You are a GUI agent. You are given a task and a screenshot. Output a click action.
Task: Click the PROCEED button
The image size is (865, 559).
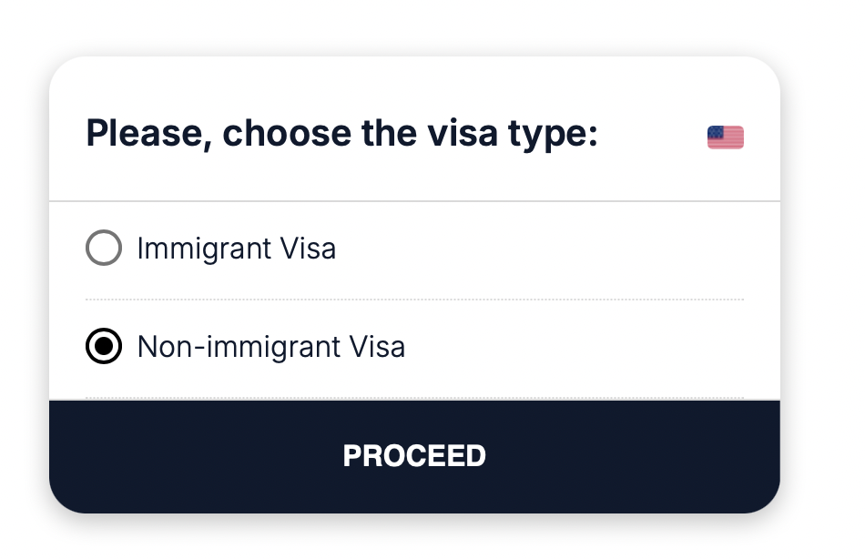tap(414, 455)
